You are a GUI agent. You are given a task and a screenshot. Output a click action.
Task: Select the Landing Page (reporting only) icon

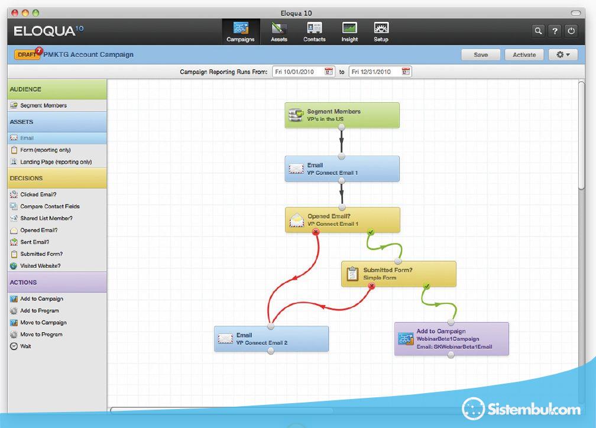pos(14,161)
